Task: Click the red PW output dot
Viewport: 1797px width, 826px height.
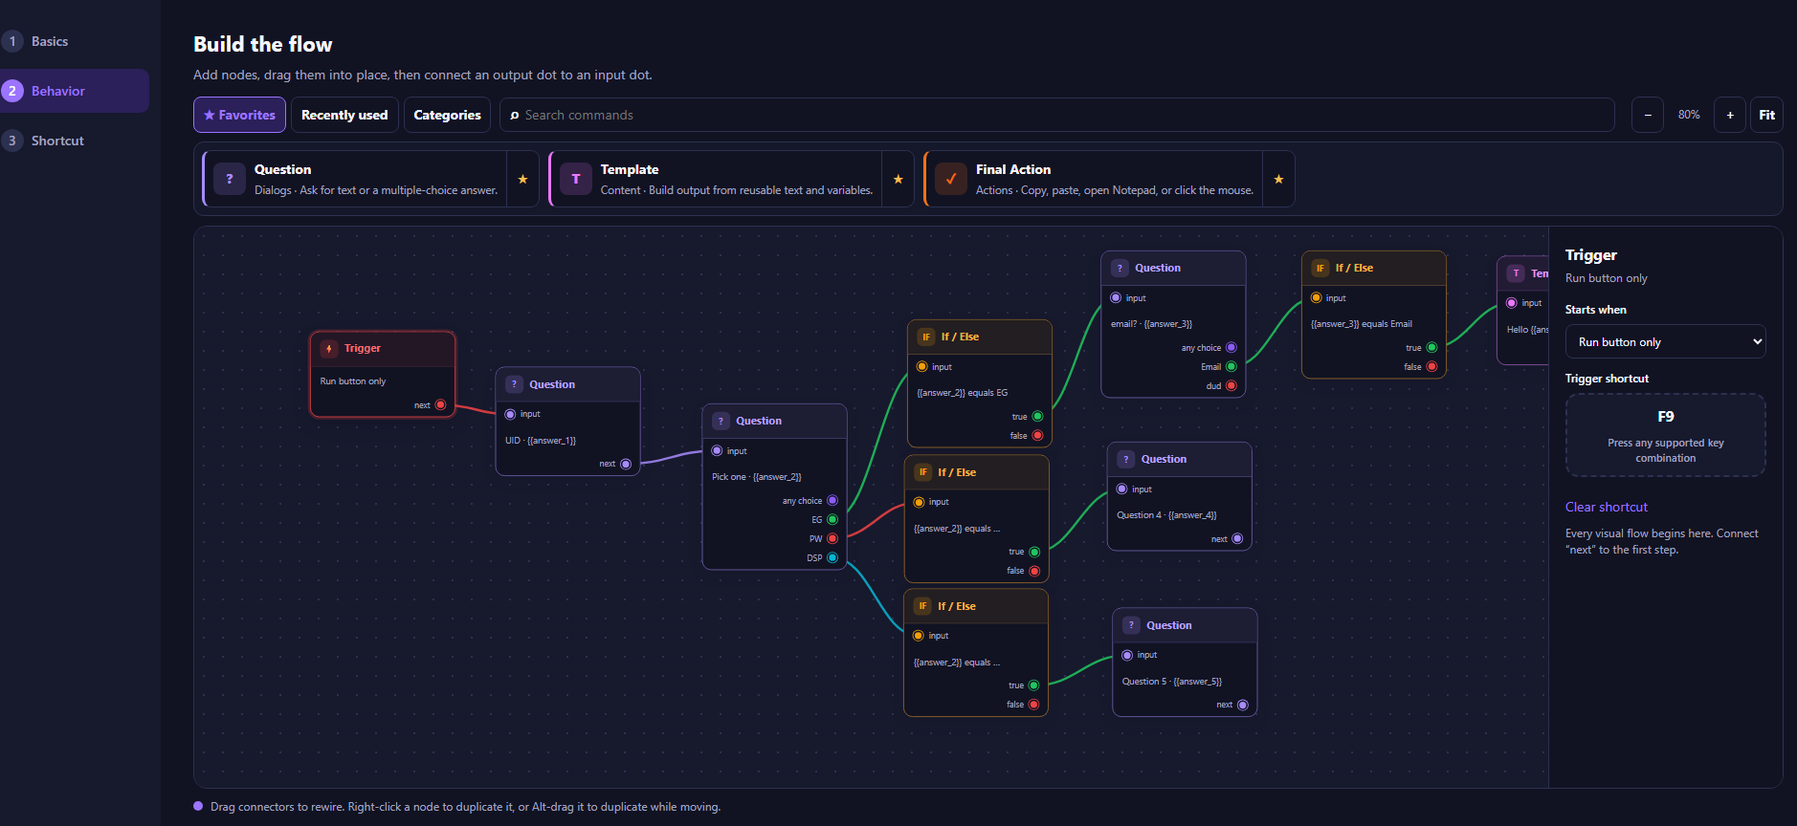Action: point(832,539)
